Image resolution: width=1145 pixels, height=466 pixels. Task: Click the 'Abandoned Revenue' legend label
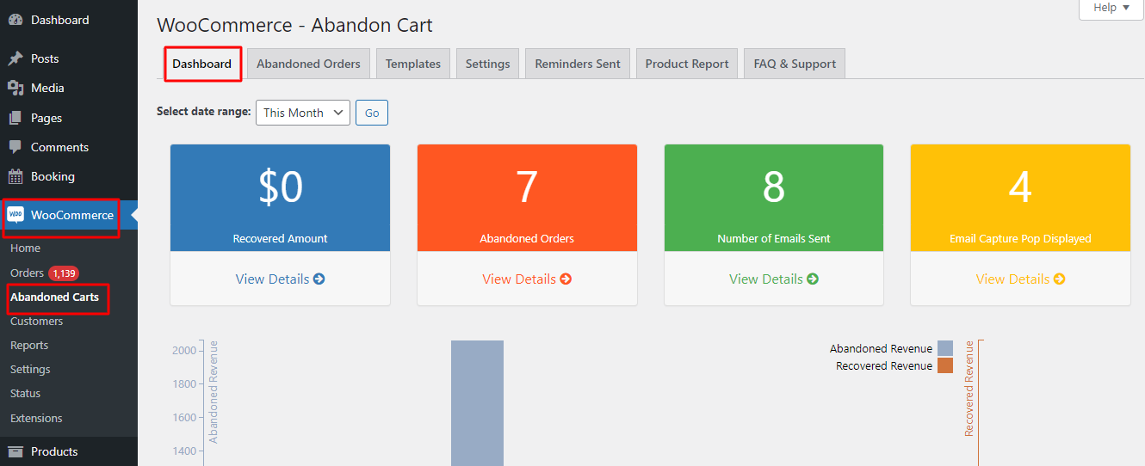(x=881, y=348)
